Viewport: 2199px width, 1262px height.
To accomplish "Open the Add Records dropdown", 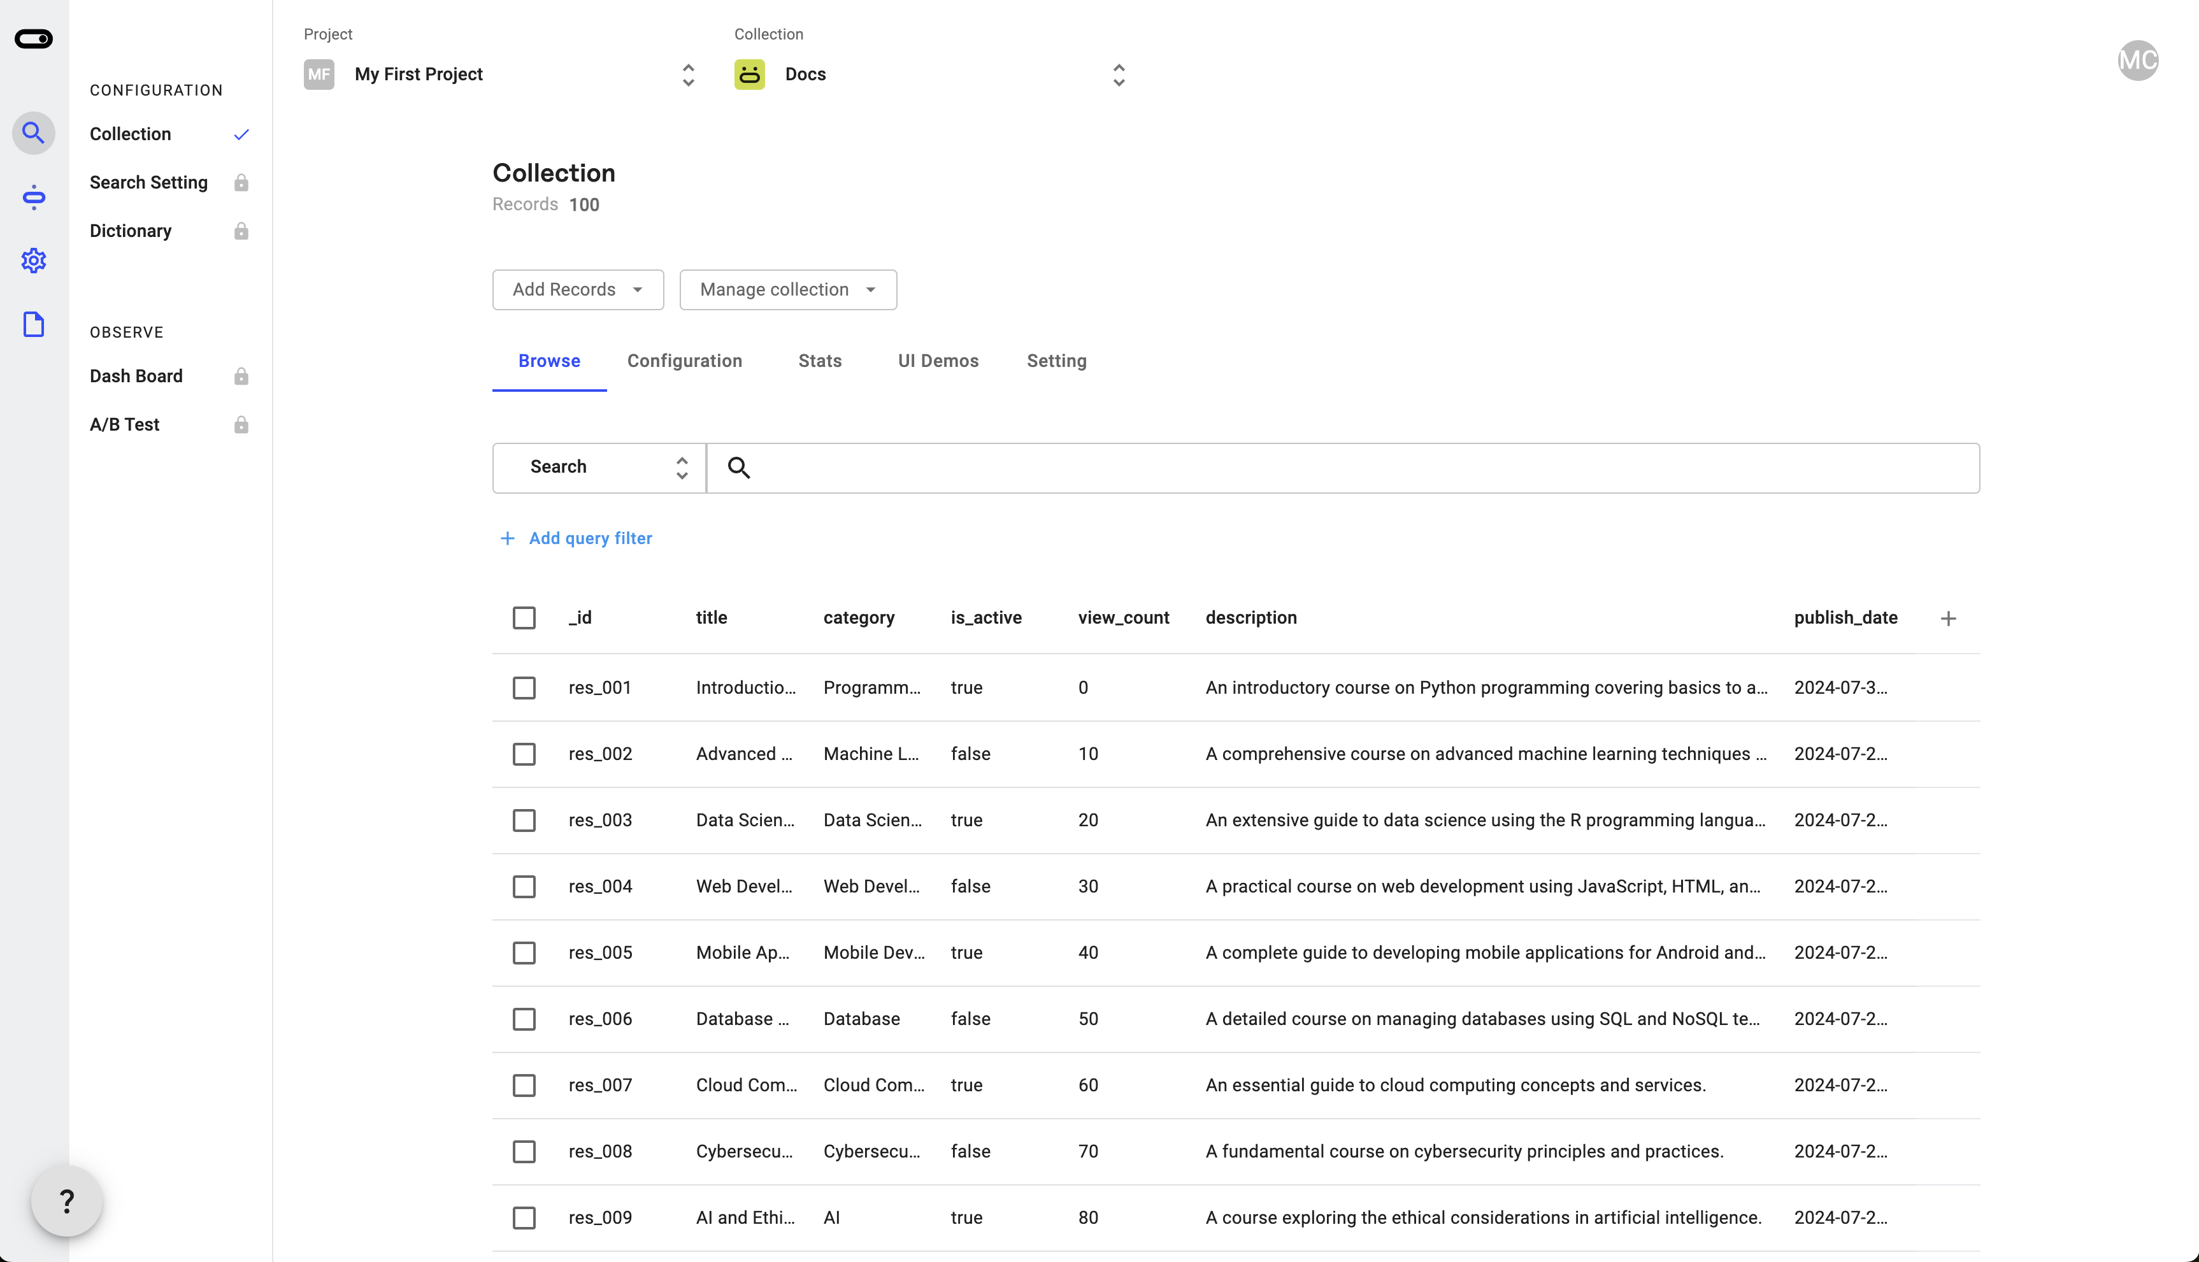I will click(x=578, y=289).
